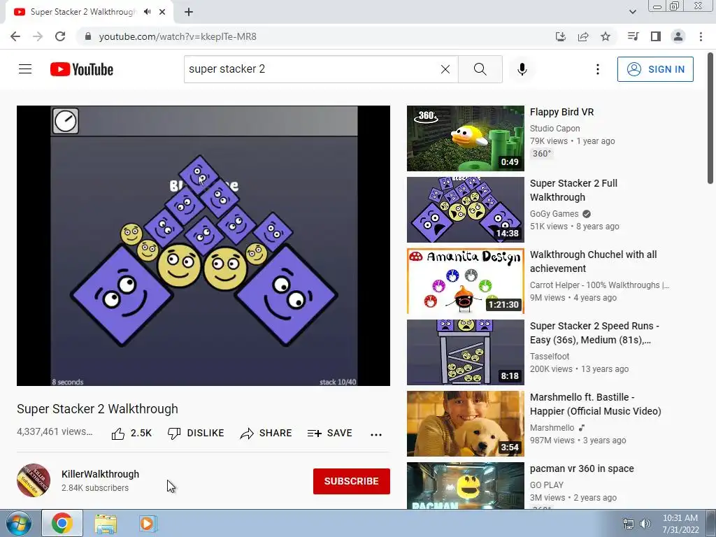Viewport: 716px width, 537px height.
Task: Open Super Stacker 2 Speed Runs title
Action: (x=594, y=332)
